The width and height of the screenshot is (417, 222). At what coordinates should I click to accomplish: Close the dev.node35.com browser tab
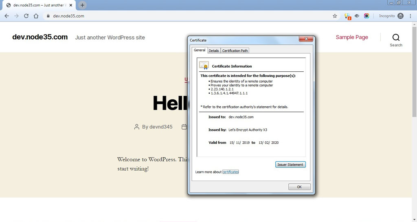[71, 5]
